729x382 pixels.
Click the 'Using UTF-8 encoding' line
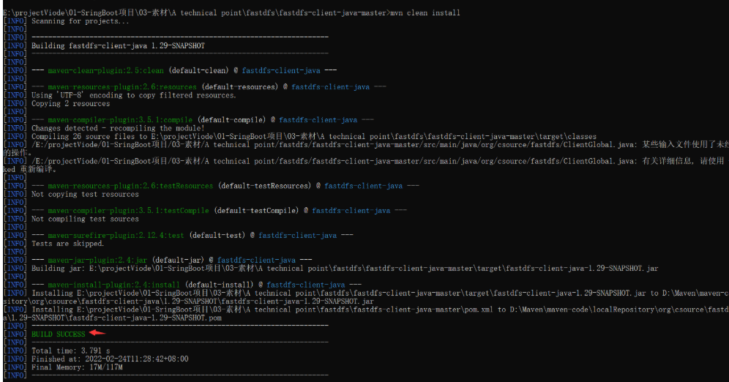pyautogui.click(x=134, y=95)
